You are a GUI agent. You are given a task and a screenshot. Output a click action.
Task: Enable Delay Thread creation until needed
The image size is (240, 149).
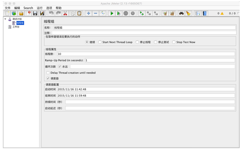pyautogui.click(x=48, y=73)
